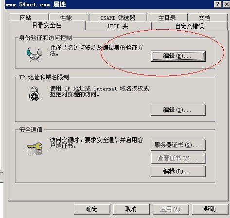Image resolution: width=230 pixels, height=218 pixels.
Task: Click the yellow key secure communications icon
Action: click(35, 148)
